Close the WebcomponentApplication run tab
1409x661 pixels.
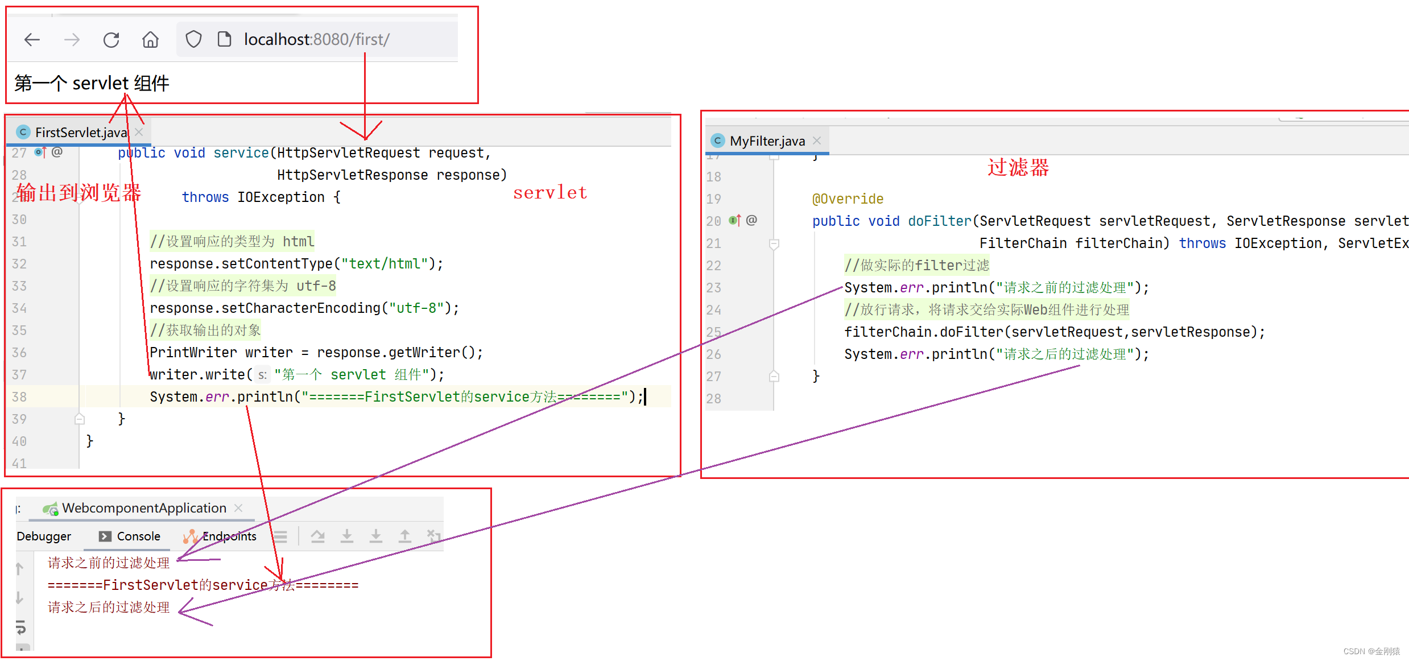(239, 508)
